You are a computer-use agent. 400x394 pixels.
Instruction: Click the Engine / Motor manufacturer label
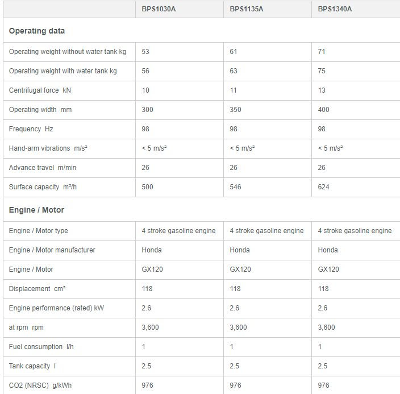(x=52, y=250)
